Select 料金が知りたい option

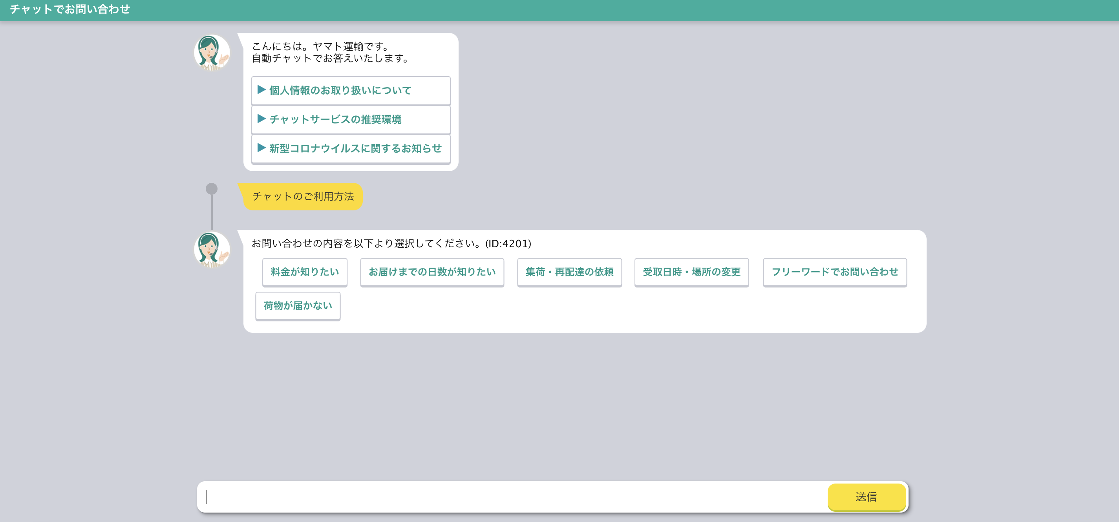click(x=305, y=272)
